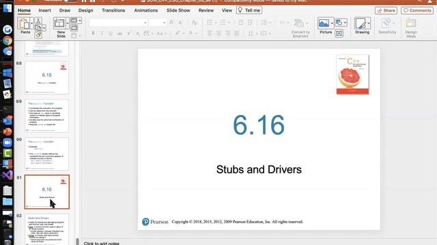Open the Animations ribbon tab
This screenshot has height=245, width=437.
click(145, 10)
